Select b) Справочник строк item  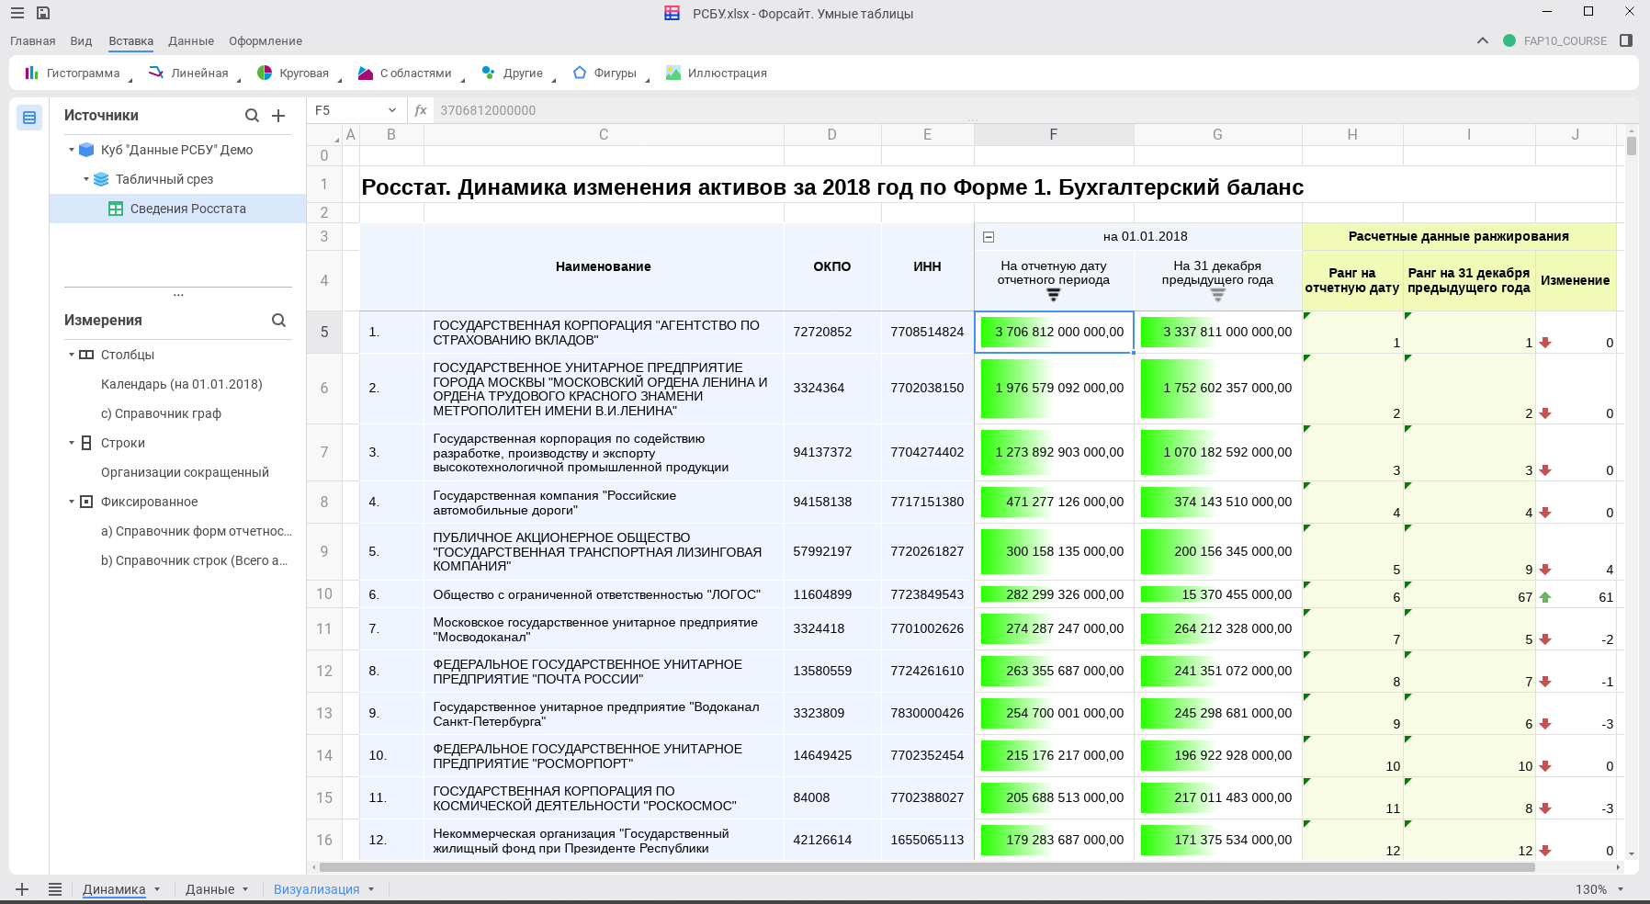(194, 560)
